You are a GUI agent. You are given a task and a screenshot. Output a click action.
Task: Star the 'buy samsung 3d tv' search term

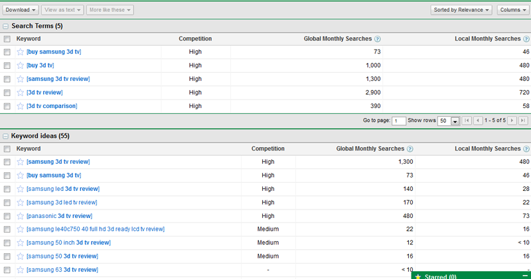coord(20,52)
